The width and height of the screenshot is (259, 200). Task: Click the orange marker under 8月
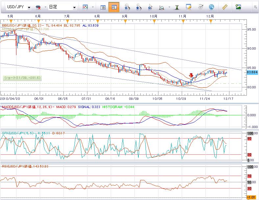tap(98, 21)
